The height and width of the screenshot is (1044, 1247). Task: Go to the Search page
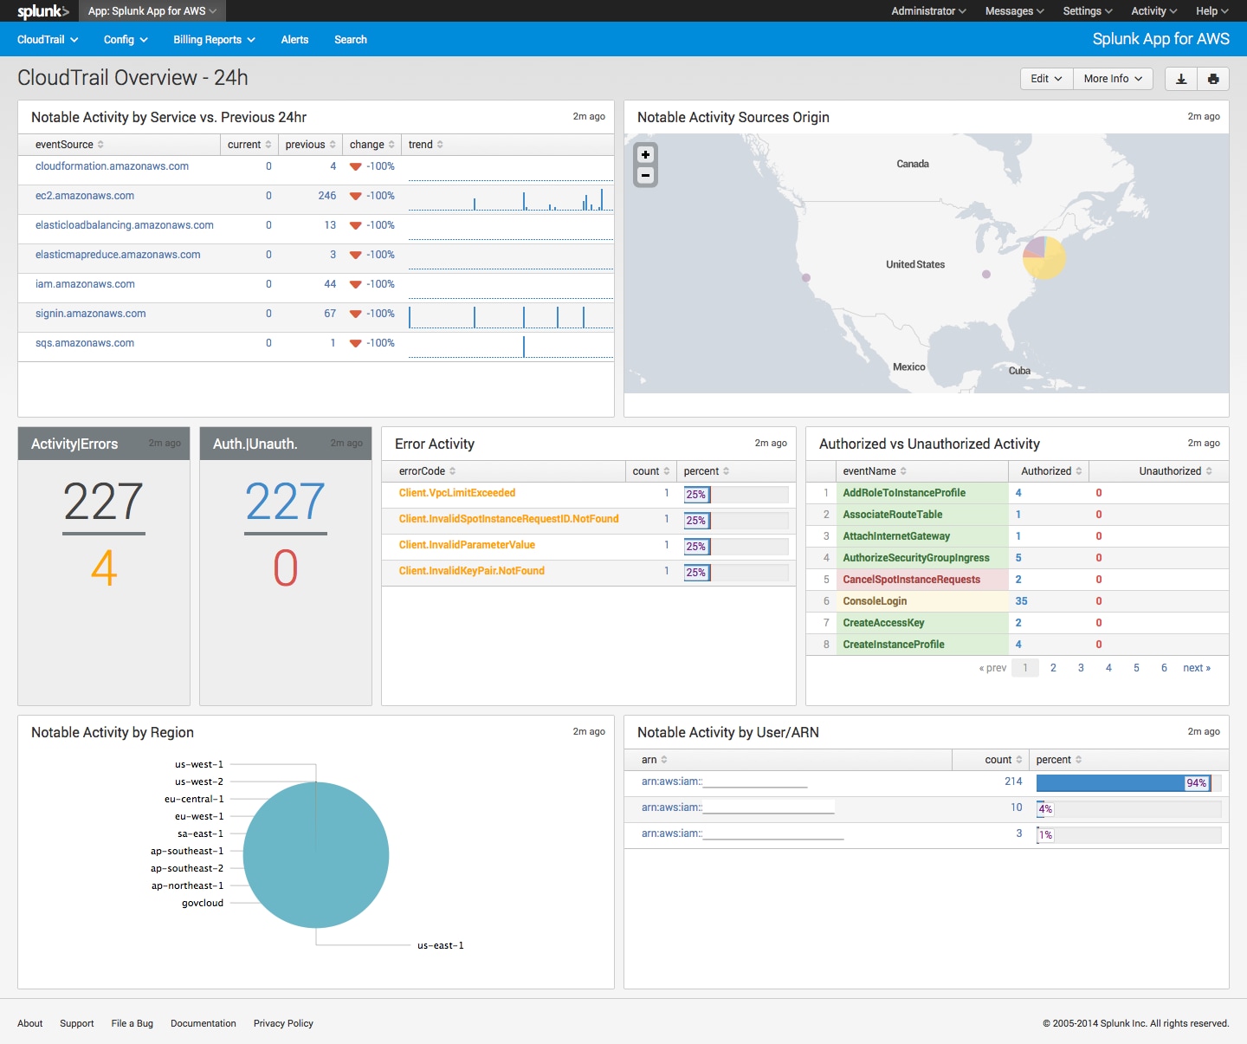(351, 40)
